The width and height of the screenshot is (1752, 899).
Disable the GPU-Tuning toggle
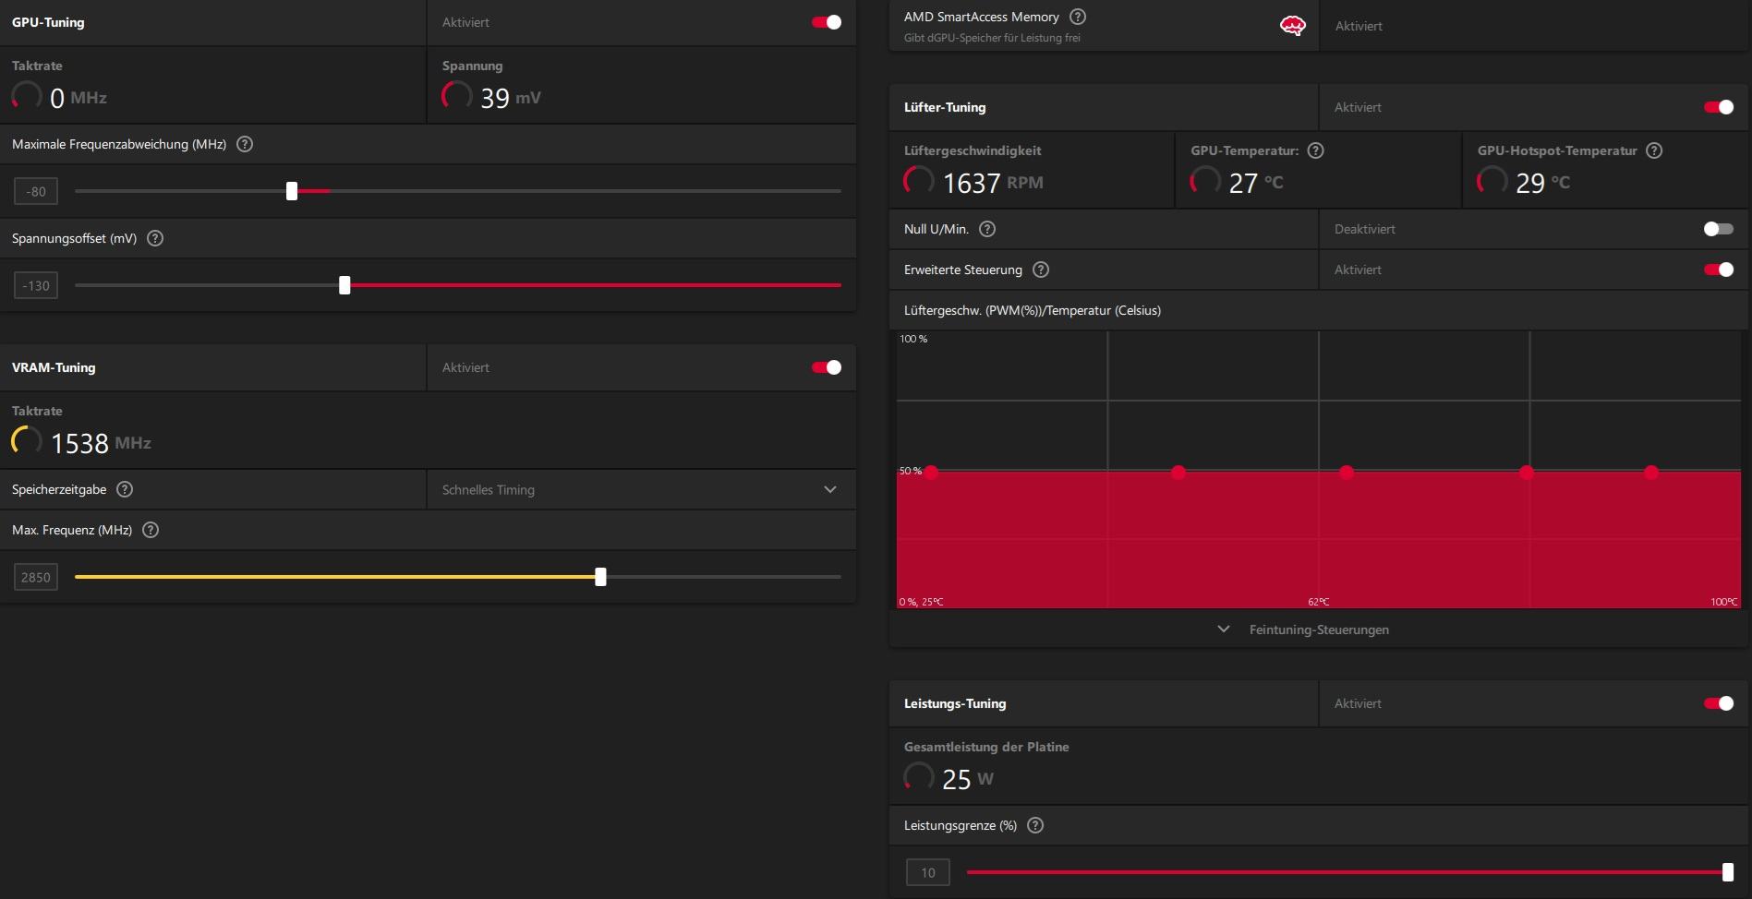tap(827, 22)
